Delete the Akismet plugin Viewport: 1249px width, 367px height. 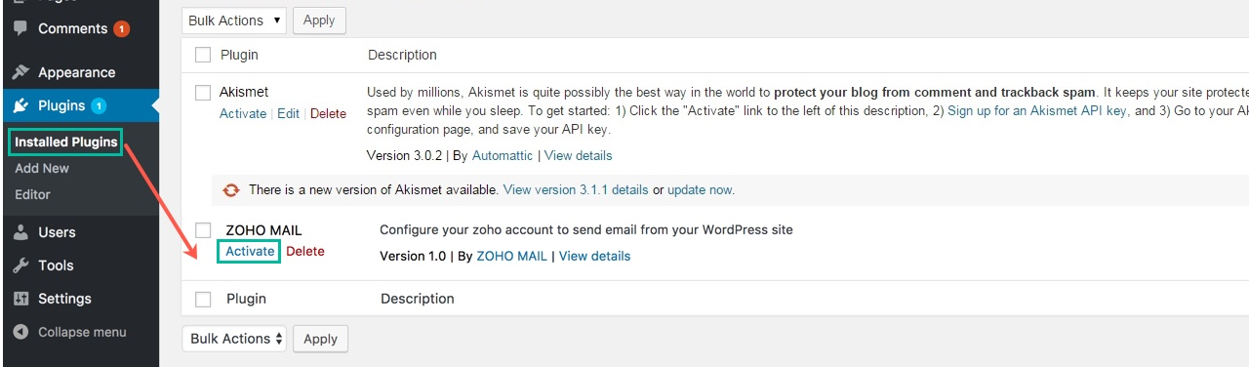328,113
